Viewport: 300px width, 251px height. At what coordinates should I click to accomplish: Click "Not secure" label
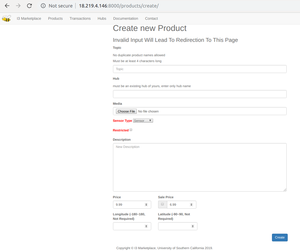click(61, 6)
